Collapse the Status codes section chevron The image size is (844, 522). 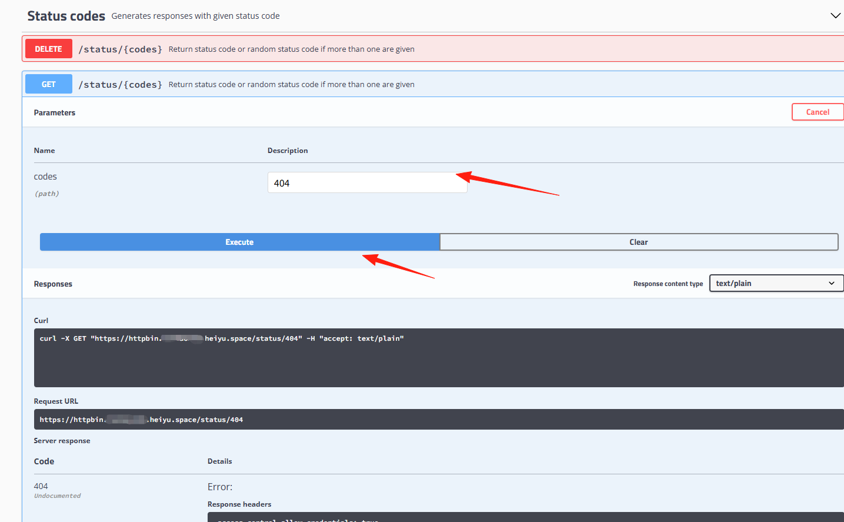pyautogui.click(x=835, y=15)
